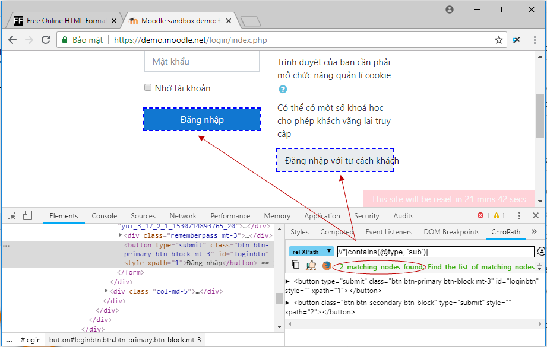Click the 'This site will be reset' banner
This screenshot has width=547, height=347.
pos(448,199)
